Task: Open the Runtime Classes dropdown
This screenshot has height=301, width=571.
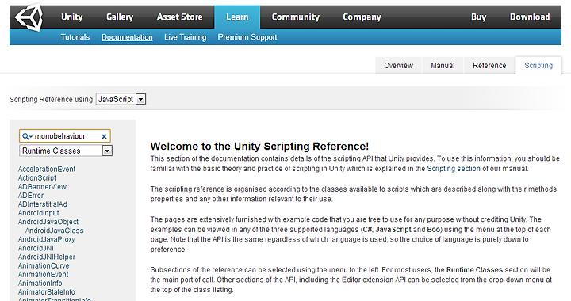Action: click(66, 150)
